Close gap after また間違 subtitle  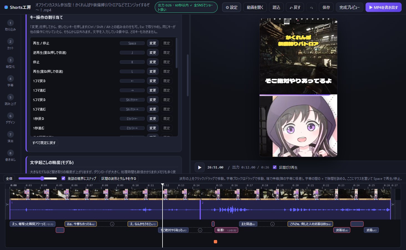click(x=272, y=224)
